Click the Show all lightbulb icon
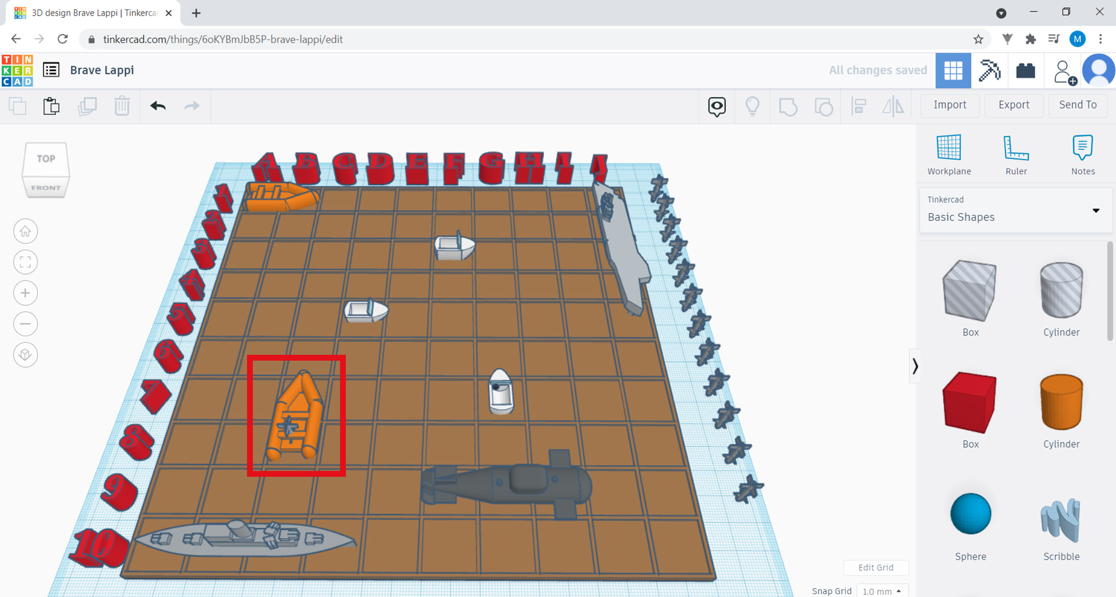This screenshot has width=1116, height=597. point(753,106)
